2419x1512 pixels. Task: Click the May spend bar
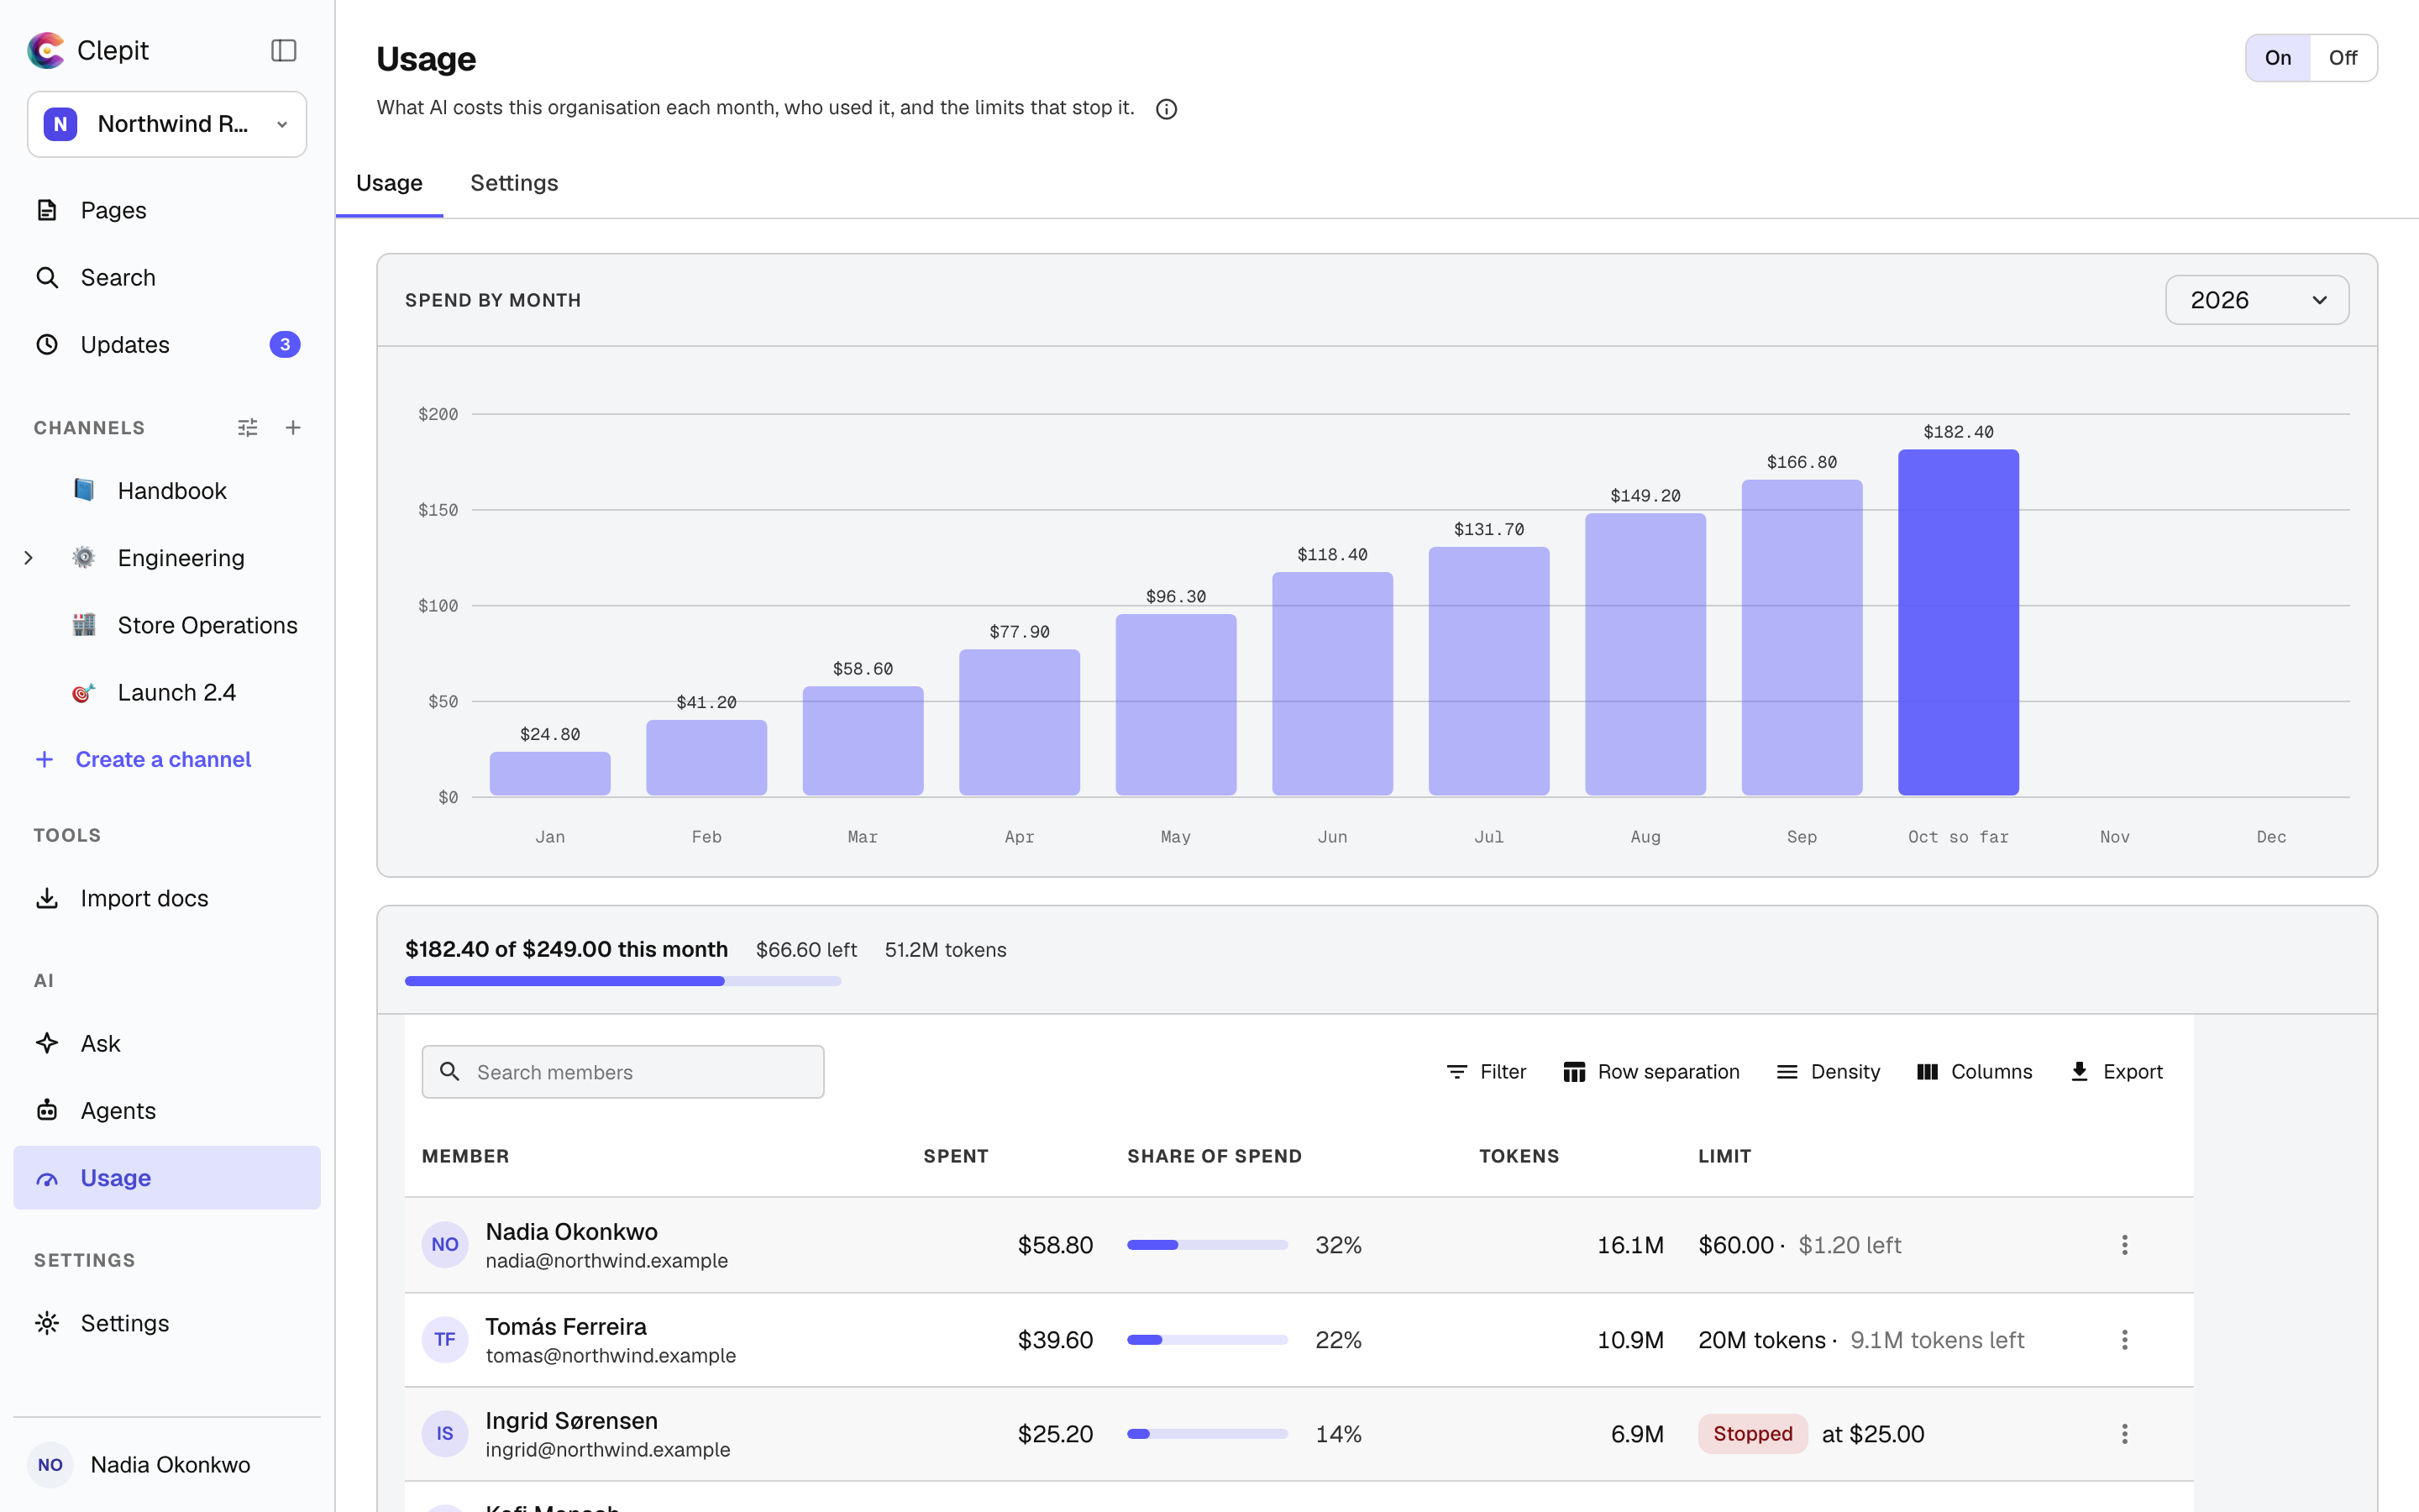coord(1176,705)
